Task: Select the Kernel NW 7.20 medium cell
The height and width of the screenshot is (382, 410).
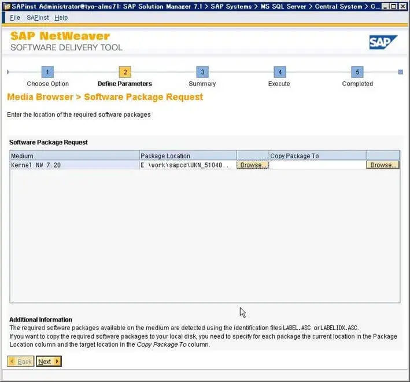Action: point(75,165)
